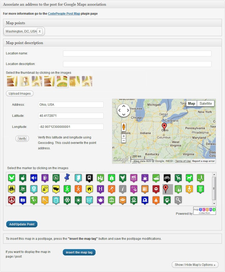Switch map to Satellite view
Screen dimensions: 225x272
point(206,103)
